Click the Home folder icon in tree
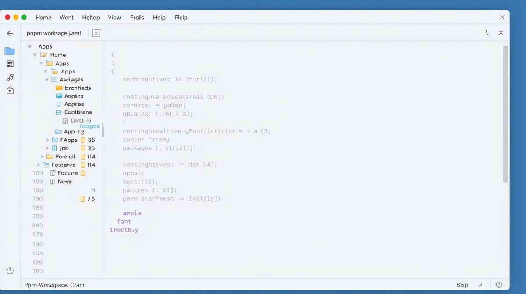 pyautogui.click(x=43, y=55)
